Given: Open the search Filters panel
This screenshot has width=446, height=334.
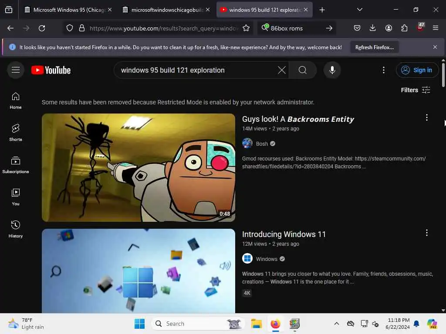Looking at the screenshot, I should pos(415,90).
